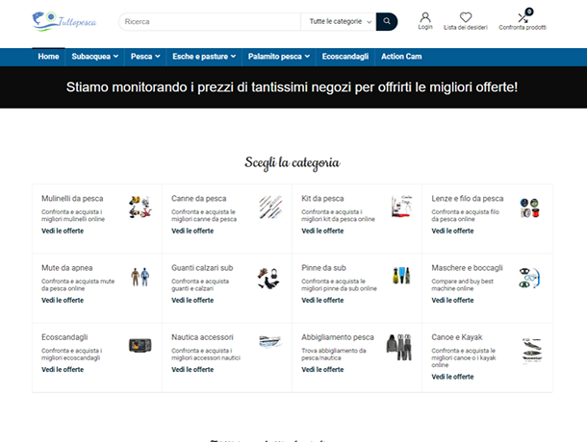Go to the Home tab

(48, 57)
